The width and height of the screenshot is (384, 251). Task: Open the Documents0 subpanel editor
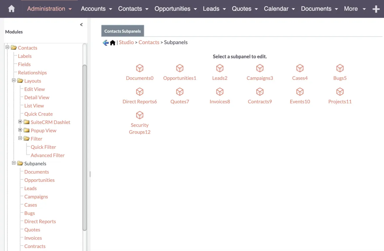[140, 71]
